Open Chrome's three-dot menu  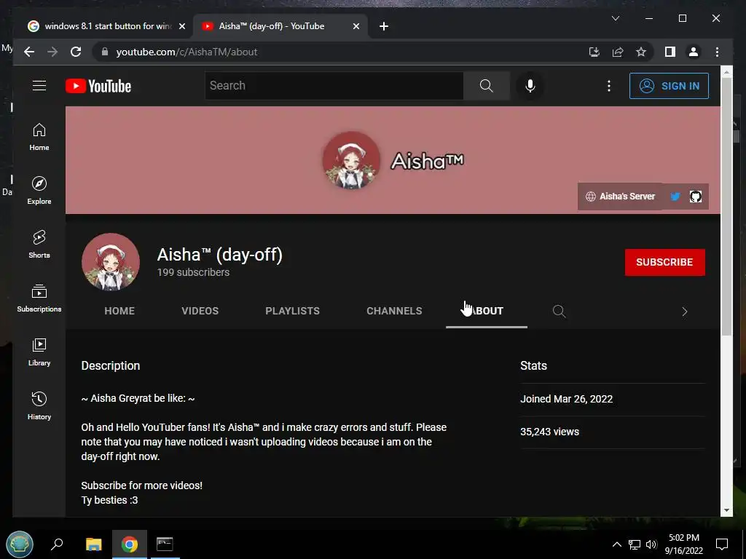click(x=717, y=52)
